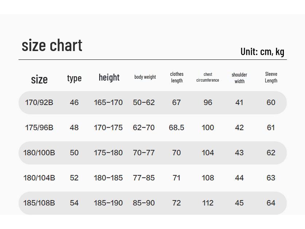This screenshot has height=229, width=305.
Task: Click the 'chest circumference' header
Action: click(208, 77)
